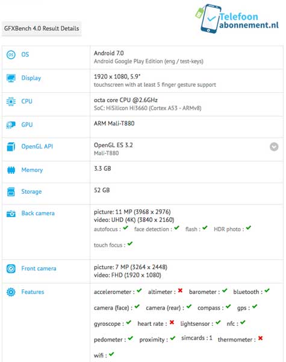Screen dimensions: 286x362
Task: Click the compass green checkmark
Action: tap(228, 306)
